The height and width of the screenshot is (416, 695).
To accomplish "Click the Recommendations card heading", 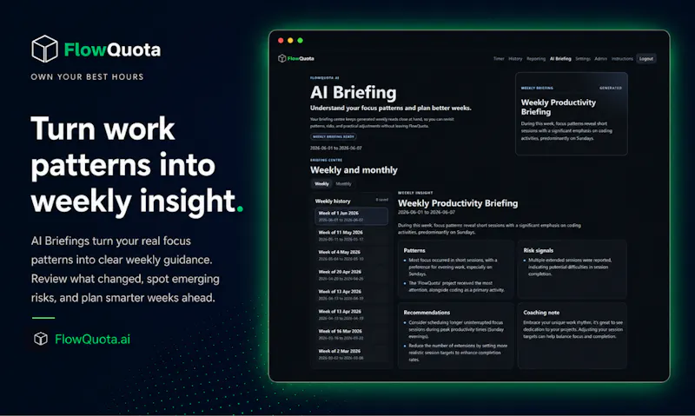I will pos(427,313).
